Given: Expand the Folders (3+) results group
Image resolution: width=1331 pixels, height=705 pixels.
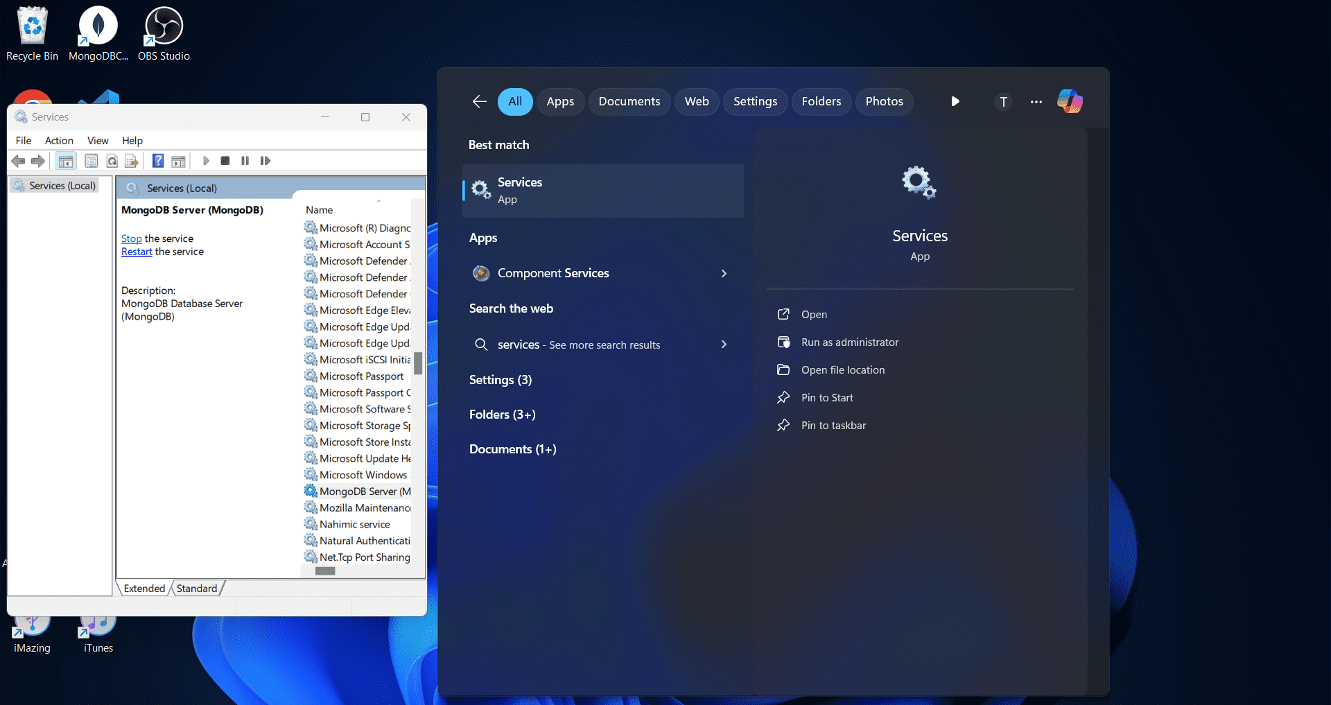Looking at the screenshot, I should tap(503, 415).
